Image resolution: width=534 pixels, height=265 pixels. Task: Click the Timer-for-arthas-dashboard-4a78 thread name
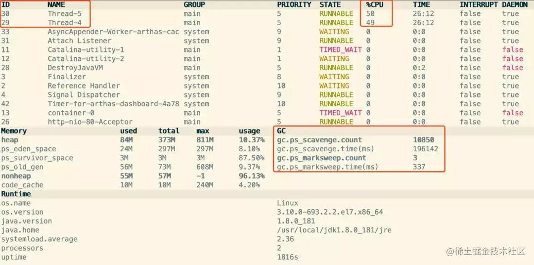point(113,104)
